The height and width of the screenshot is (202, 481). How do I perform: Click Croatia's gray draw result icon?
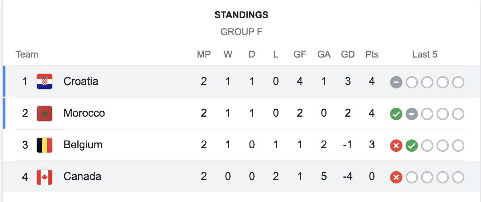[396, 82]
